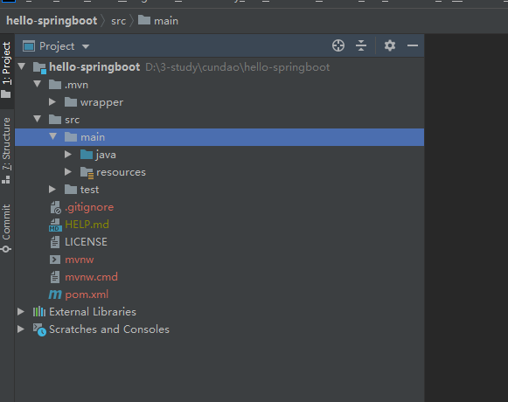Click the blue java source folder icon
The image size is (508, 402).
tap(87, 154)
